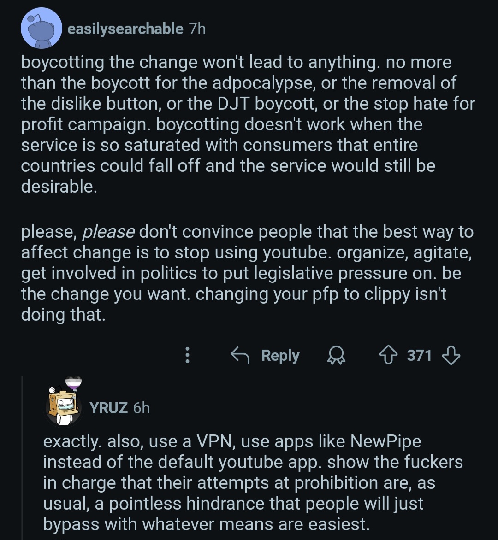Screen dimensions: 498x540
Task: Tap YRUZ's reply mentioning NewPipe
Action: (253, 483)
